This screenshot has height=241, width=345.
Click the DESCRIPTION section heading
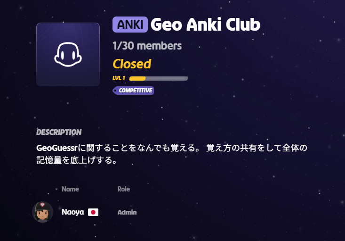(59, 132)
